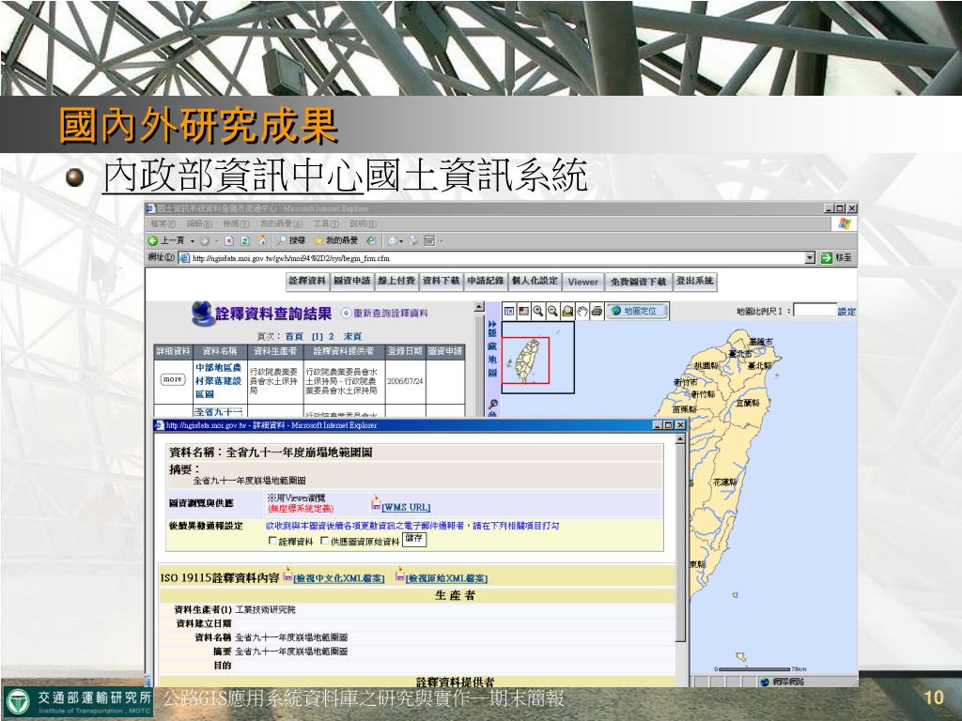Click the URL address bar field

[x=497, y=258]
